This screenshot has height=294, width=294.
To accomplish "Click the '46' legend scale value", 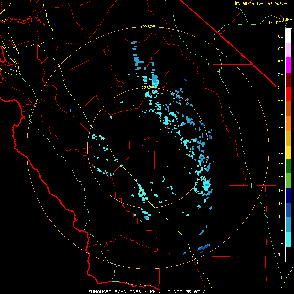I will coord(281,101).
